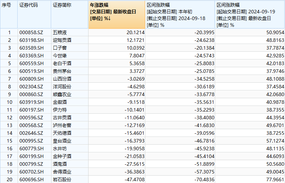
Task: Click the 证券简称 column header
Action: pos(69,14)
